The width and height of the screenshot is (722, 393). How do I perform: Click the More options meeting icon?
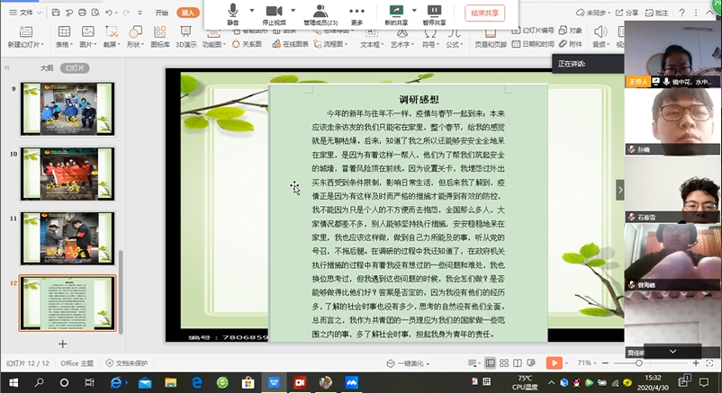tap(357, 13)
